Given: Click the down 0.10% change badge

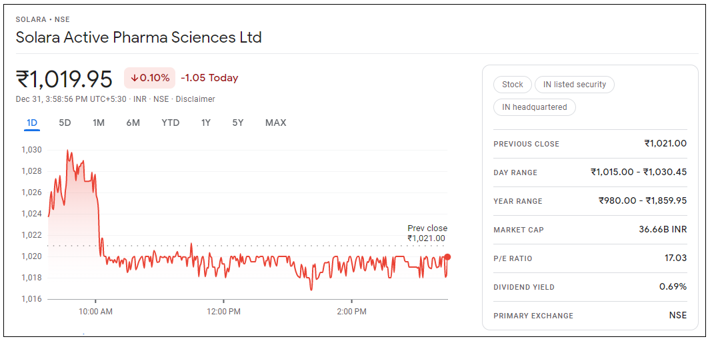Looking at the screenshot, I should [x=149, y=78].
